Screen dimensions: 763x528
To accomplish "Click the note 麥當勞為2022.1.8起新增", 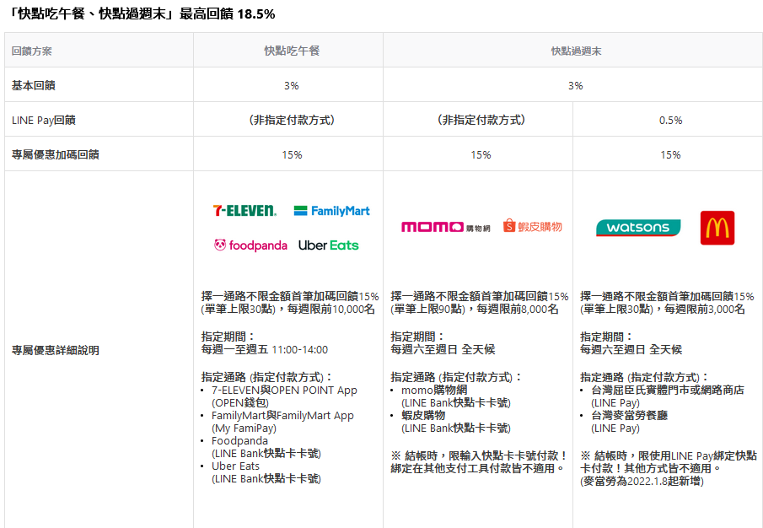I will [x=642, y=482].
